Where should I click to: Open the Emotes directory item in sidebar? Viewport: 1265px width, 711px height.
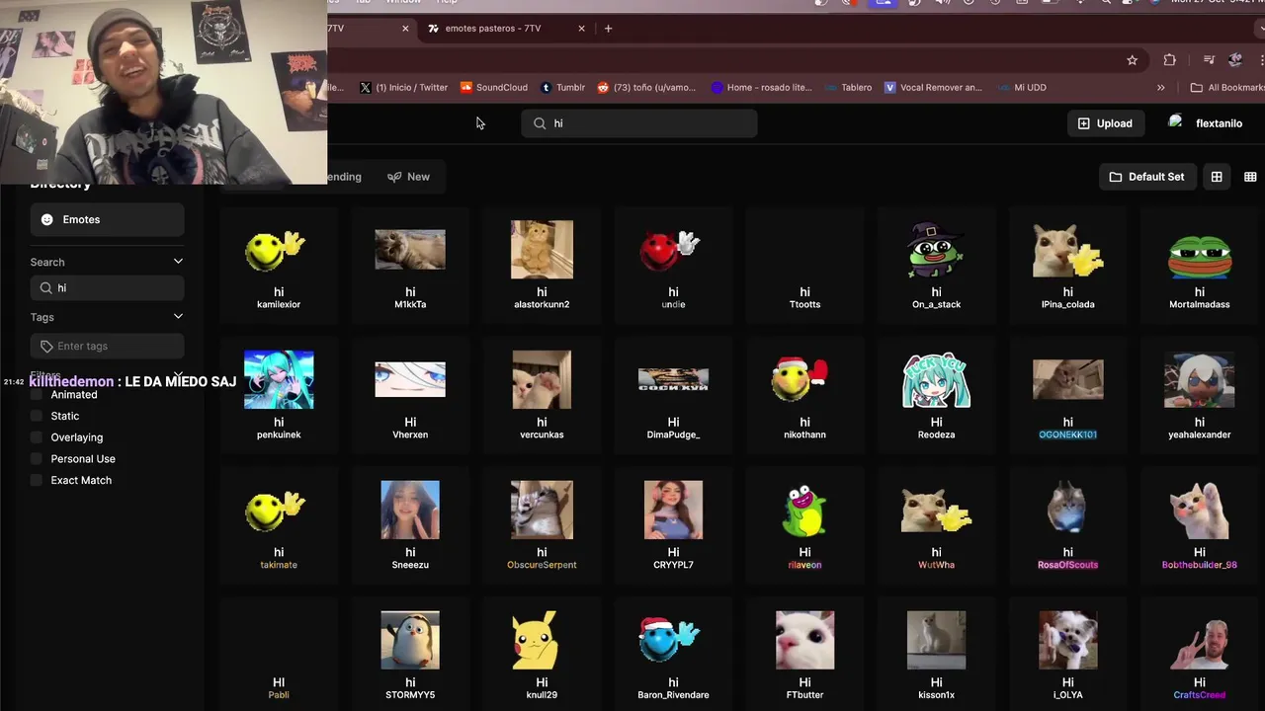[x=107, y=219]
